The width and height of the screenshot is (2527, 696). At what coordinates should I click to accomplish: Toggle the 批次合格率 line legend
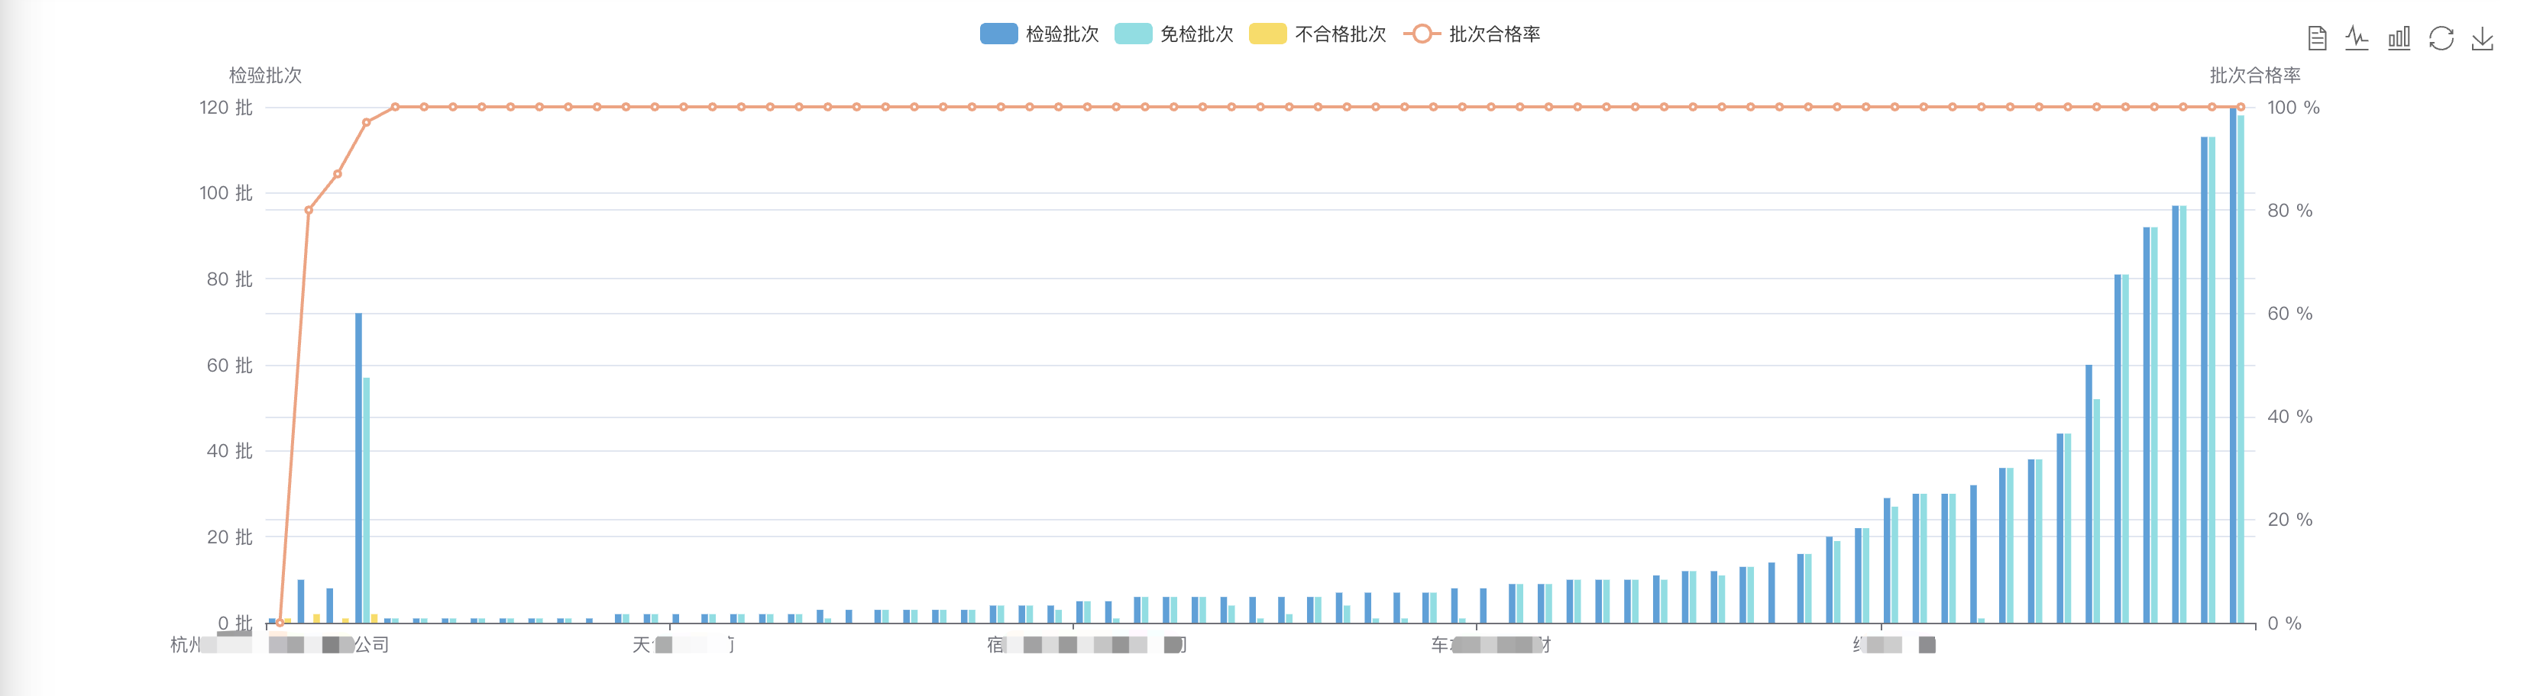coord(1471,34)
